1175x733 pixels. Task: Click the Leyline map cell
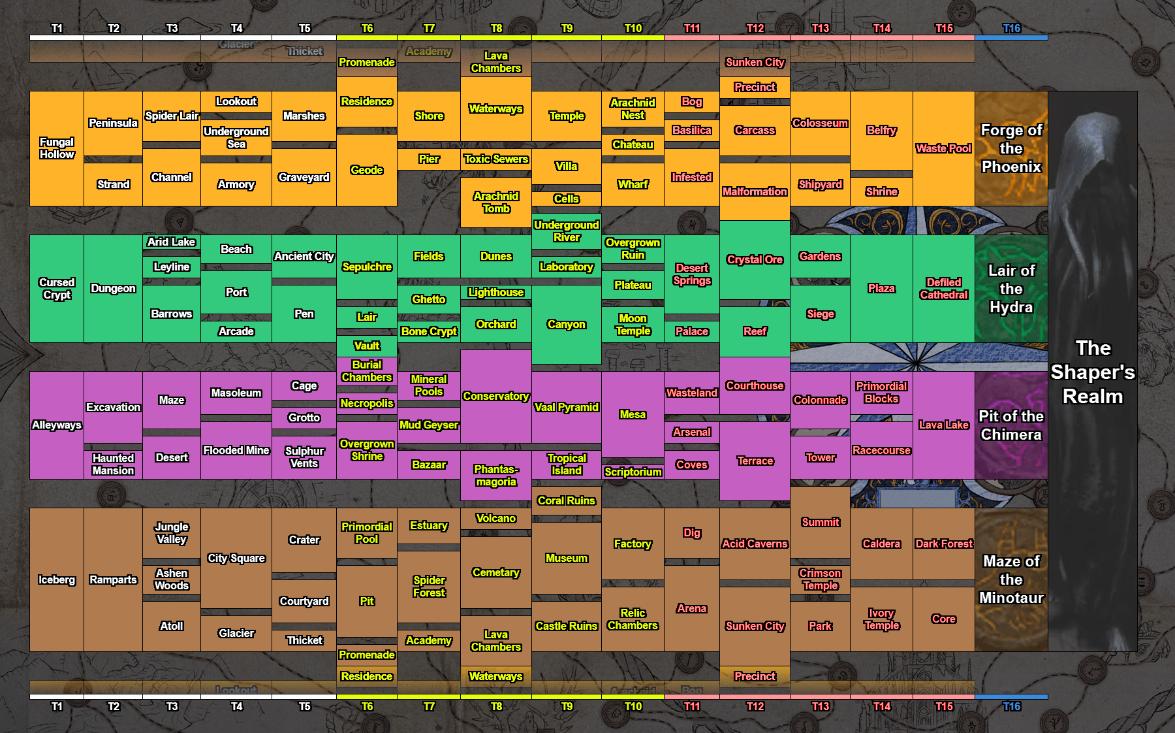(x=172, y=267)
